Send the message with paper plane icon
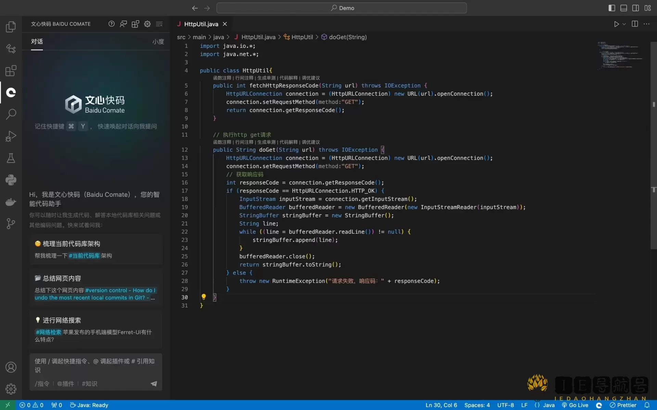 [154, 384]
